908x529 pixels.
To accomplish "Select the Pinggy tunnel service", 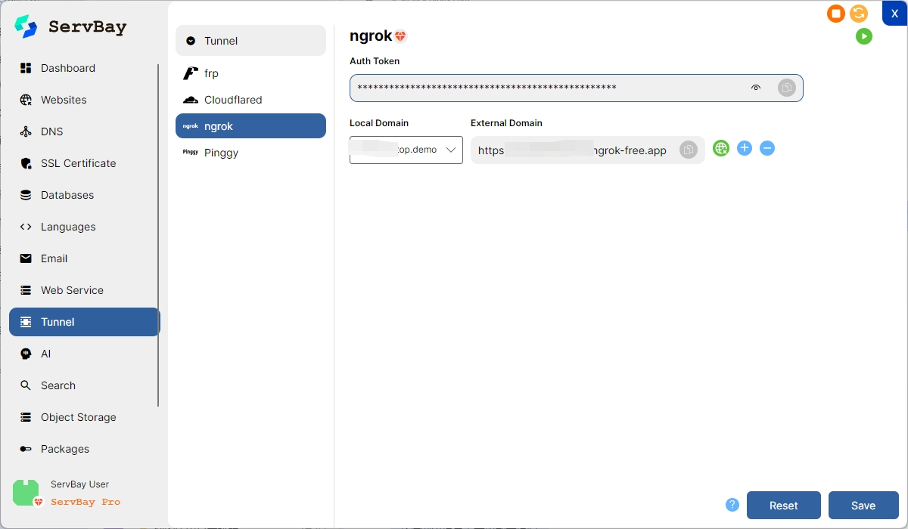I will [x=250, y=153].
